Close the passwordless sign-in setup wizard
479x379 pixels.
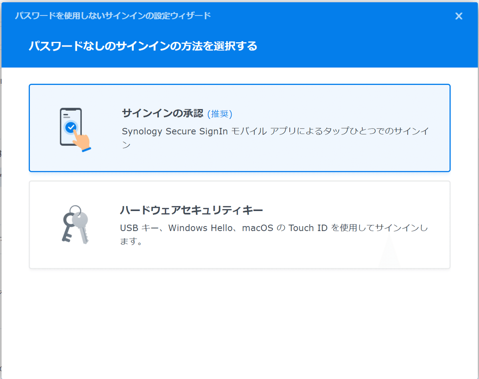coord(459,16)
